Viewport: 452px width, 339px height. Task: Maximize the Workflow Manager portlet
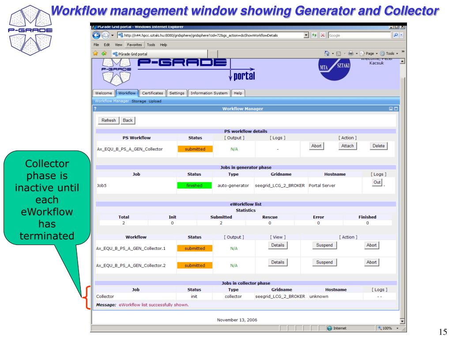coord(396,109)
